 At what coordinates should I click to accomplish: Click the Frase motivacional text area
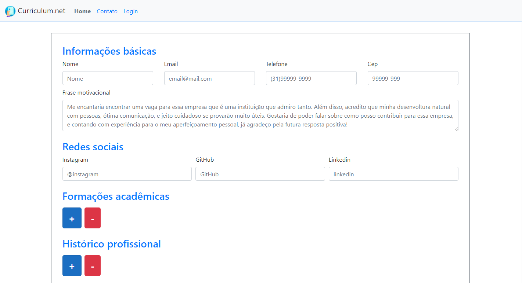point(260,115)
